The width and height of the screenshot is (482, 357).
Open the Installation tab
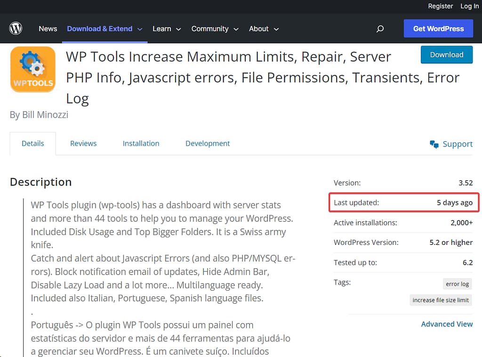pos(141,143)
